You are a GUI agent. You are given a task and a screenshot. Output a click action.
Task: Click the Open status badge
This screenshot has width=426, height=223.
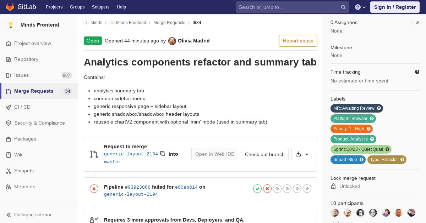point(93,41)
